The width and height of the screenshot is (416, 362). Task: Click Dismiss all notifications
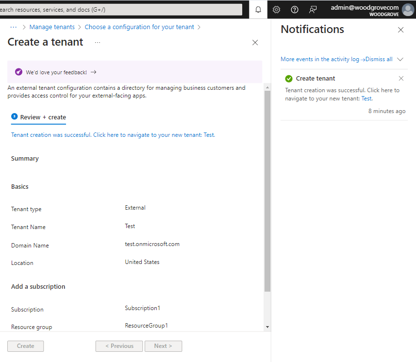[x=379, y=59]
